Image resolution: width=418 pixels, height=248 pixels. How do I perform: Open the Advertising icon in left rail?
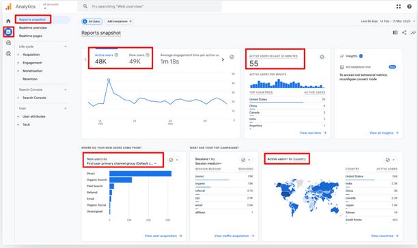pos(8,53)
